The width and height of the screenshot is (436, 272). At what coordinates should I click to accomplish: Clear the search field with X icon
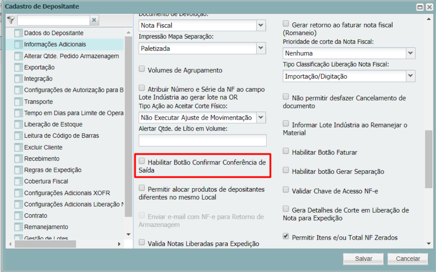[x=94, y=20]
